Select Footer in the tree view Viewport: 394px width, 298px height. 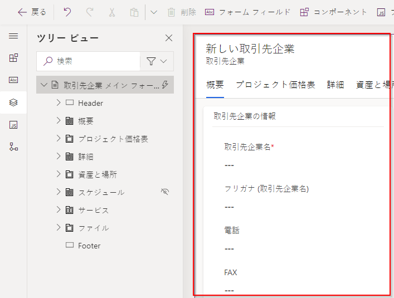(x=89, y=246)
